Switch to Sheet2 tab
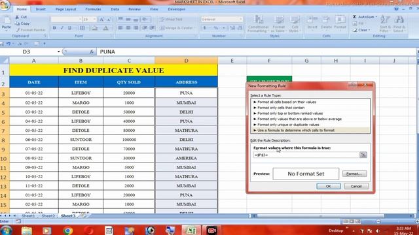This screenshot has height=235, width=419. coord(48,216)
